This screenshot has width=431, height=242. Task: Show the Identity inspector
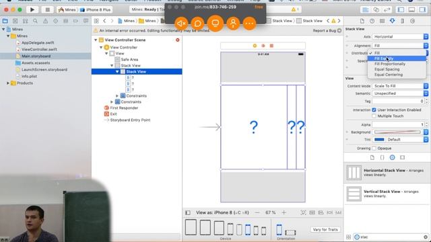pos(382,21)
